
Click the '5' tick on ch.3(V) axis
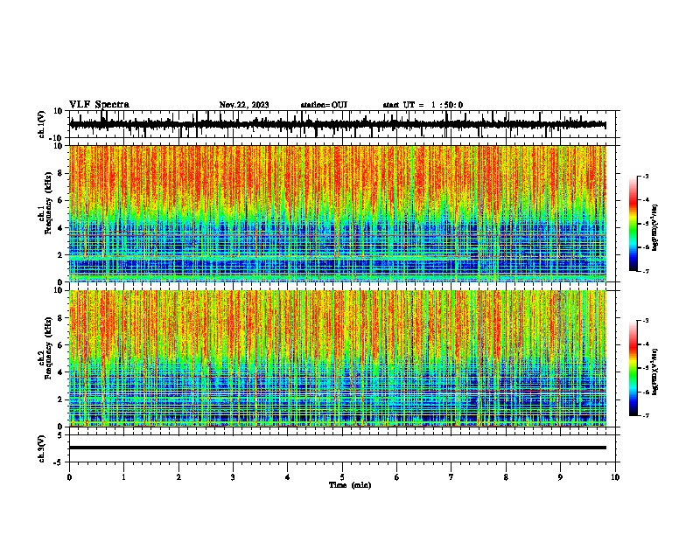pyautogui.click(x=61, y=434)
